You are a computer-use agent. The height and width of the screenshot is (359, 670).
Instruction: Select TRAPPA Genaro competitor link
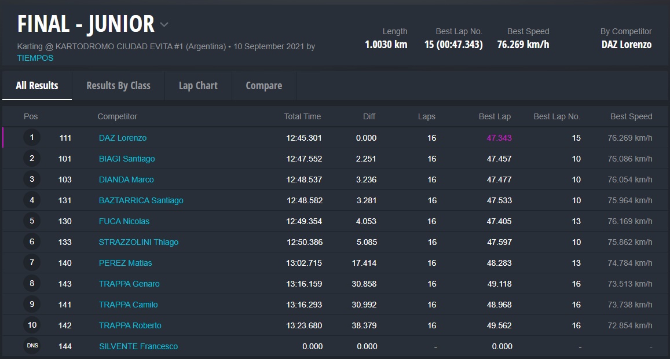pos(129,284)
